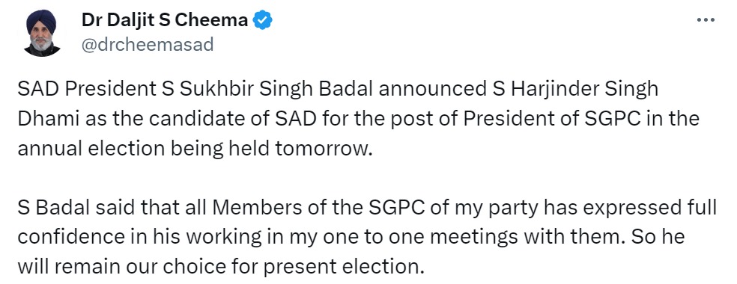Click "S Badal said" starting the second paragraph
This screenshot has width=737, height=284.
(x=73, y=209)
